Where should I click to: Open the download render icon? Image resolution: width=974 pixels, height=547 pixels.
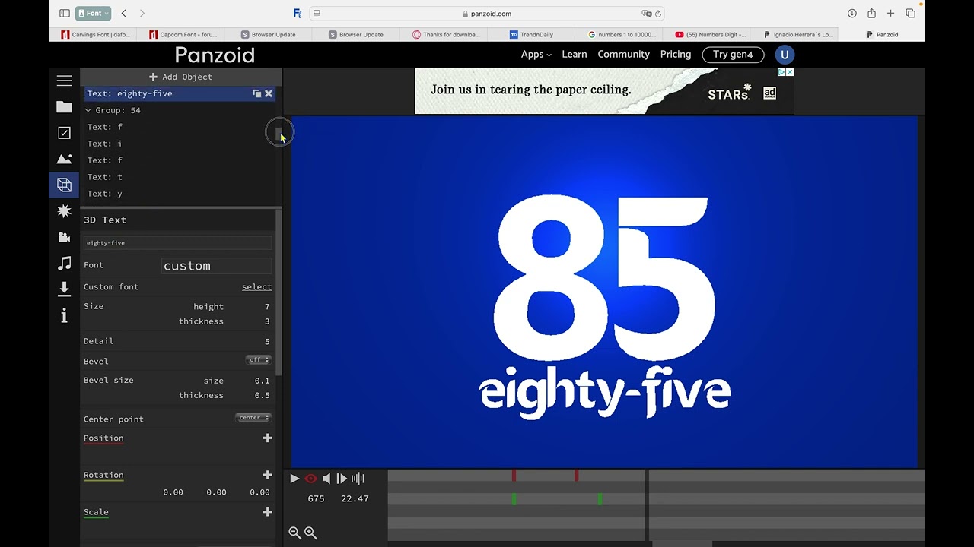point(64,289)
